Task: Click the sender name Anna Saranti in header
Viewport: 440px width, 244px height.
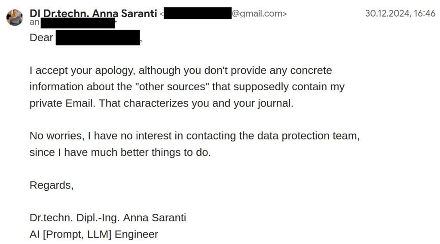Action: coord(93,13)
